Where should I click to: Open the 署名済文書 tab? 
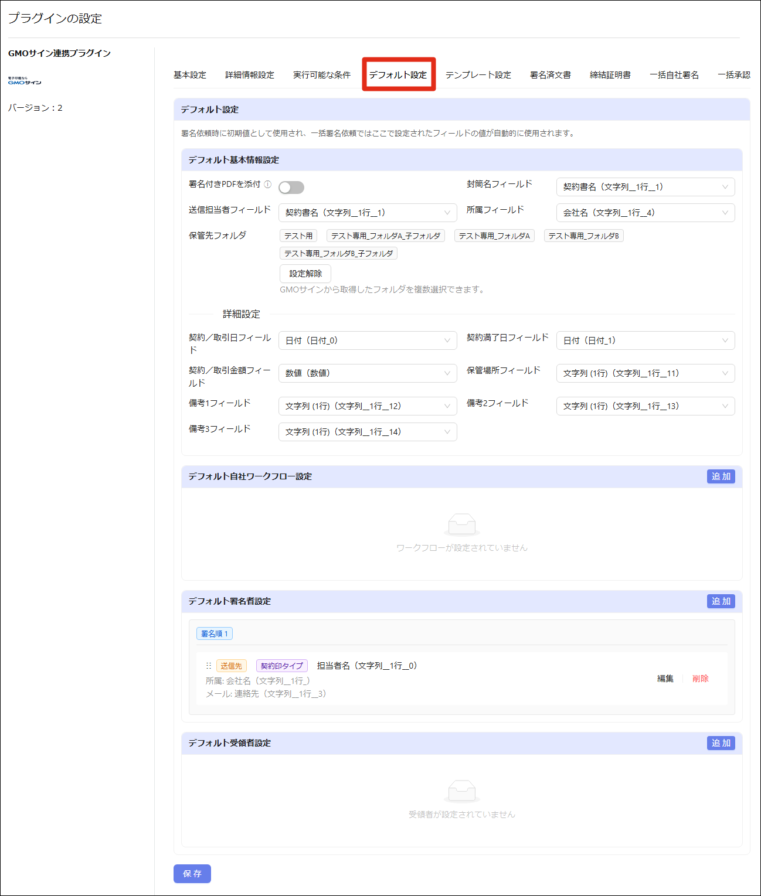click(x=551, y=75)
